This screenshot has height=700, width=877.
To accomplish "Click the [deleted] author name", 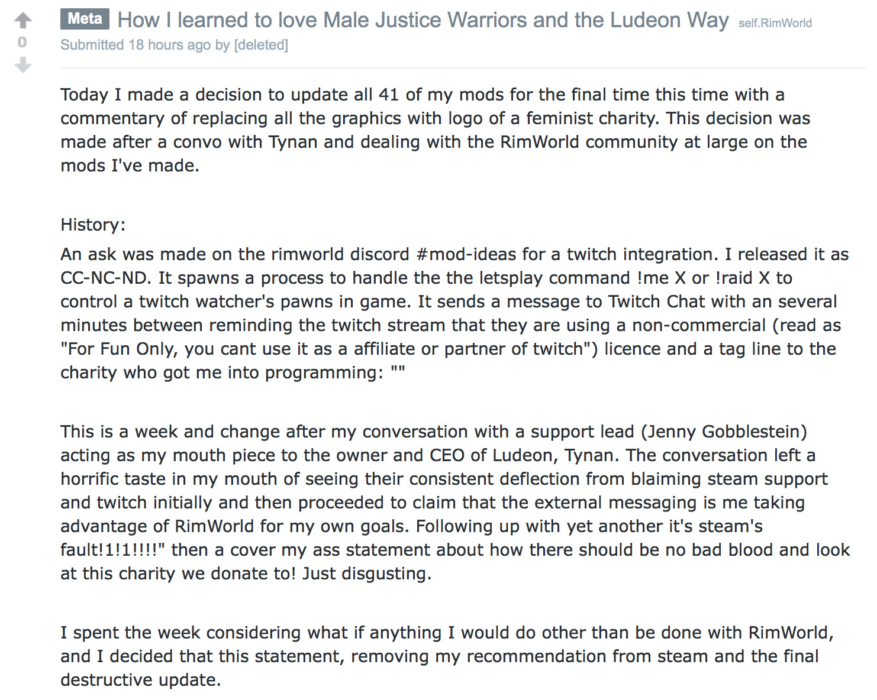I will click(x=261, y=45).
